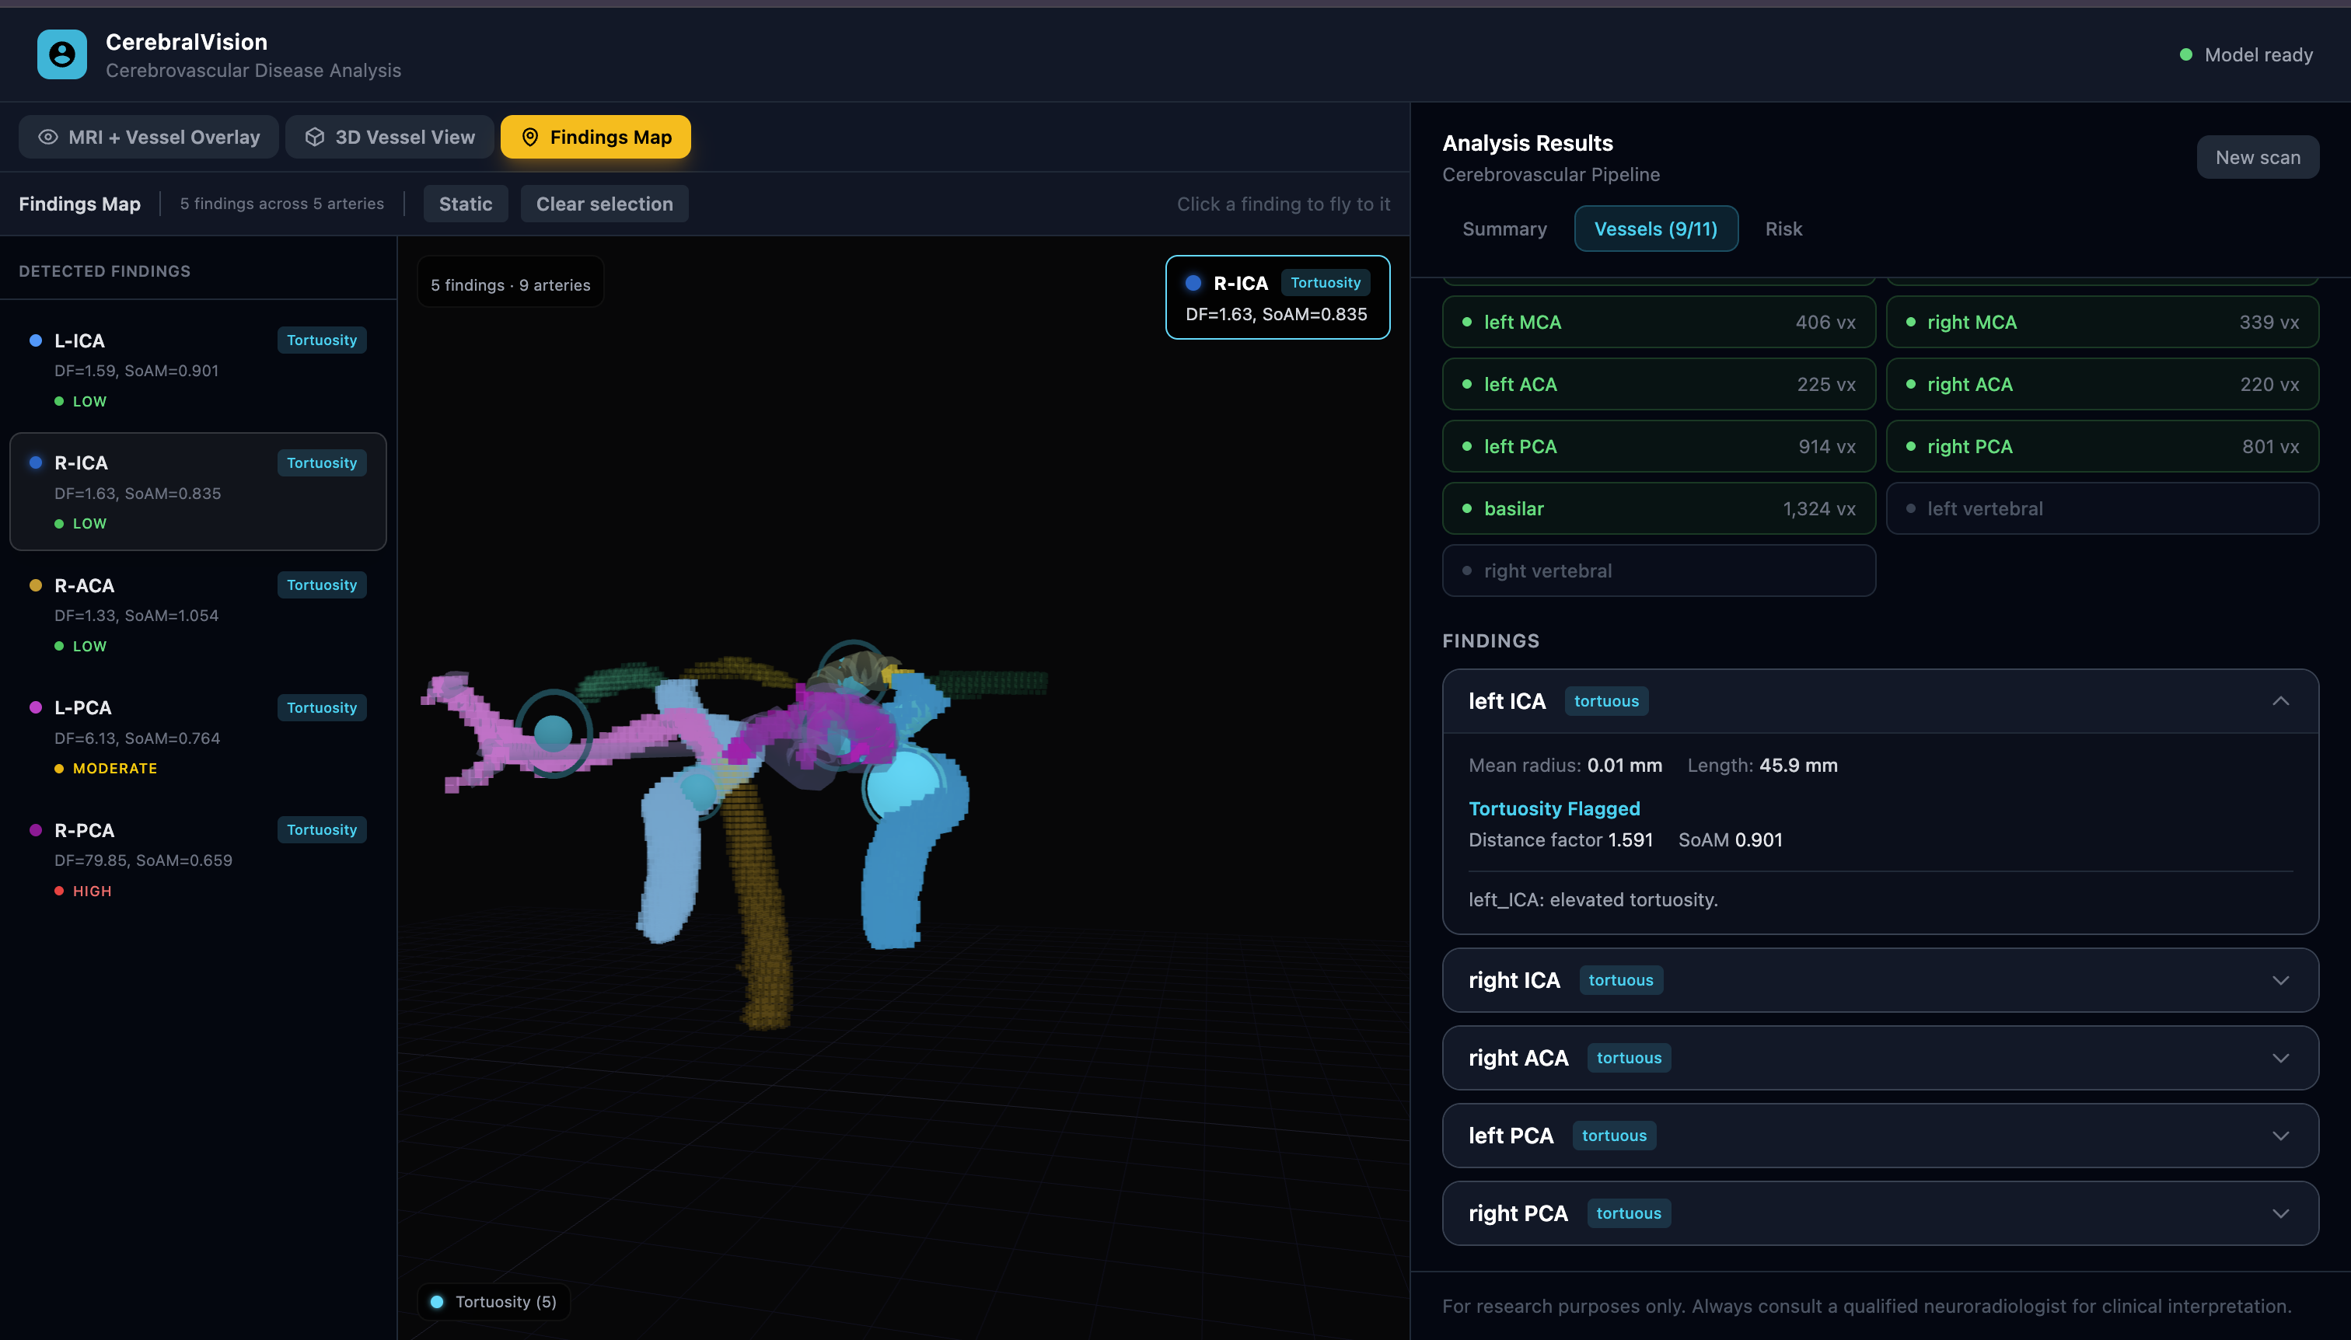Click the cube icon for 3D Vessel View
2351x1340 pixels.
point(315,137)
